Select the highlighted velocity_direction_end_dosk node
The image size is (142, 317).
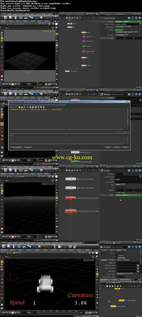coord(71,211)
